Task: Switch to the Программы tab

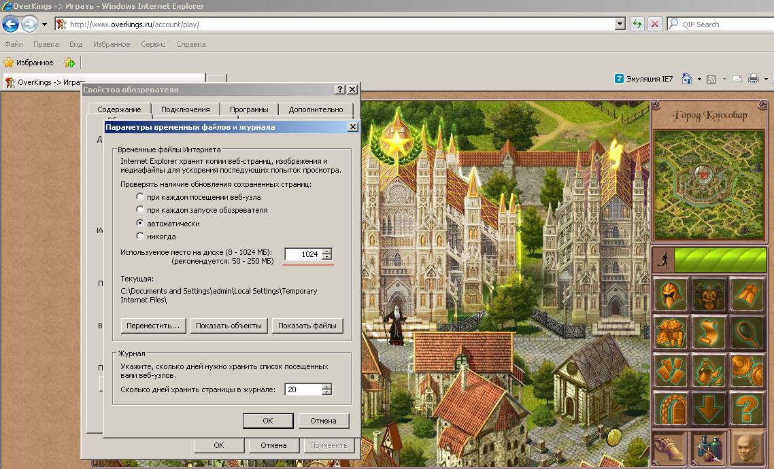Action: pyautogui.click(x=249, y=109)
